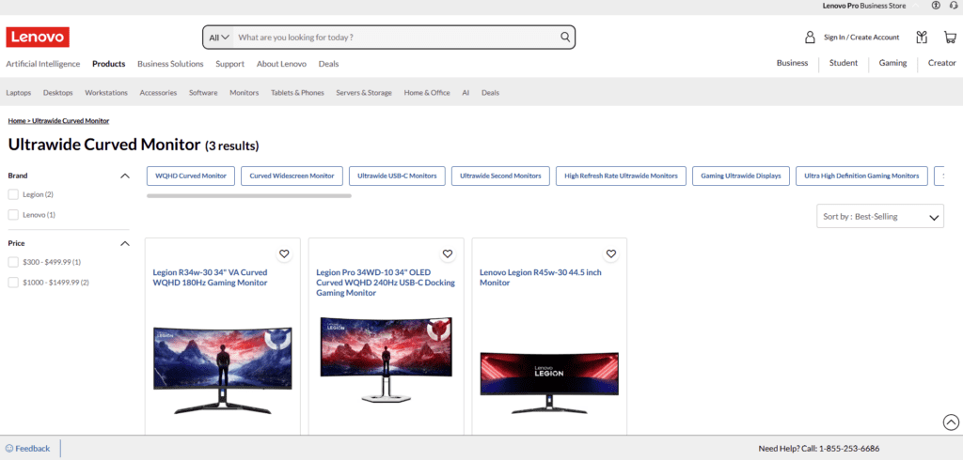Image resolution: width=963 pixels, height=460 pixels.
Task: Open Legion Pro 34WD-10 OLED product title
Action: click(x=385, y=283)
